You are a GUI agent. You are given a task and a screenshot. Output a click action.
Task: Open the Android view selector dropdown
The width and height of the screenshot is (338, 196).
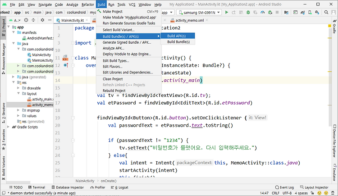pyautogui.click(x=15, y=20)
